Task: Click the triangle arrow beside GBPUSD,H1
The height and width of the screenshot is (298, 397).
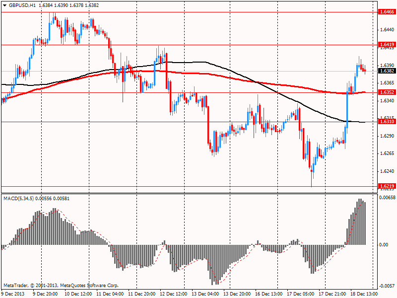Action: (x=5, y=5)
